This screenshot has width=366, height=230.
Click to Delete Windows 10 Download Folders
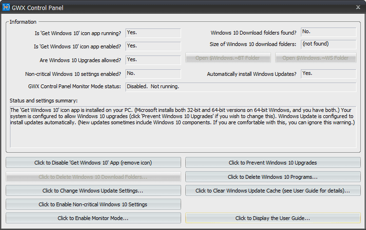[x=93, y=177]
